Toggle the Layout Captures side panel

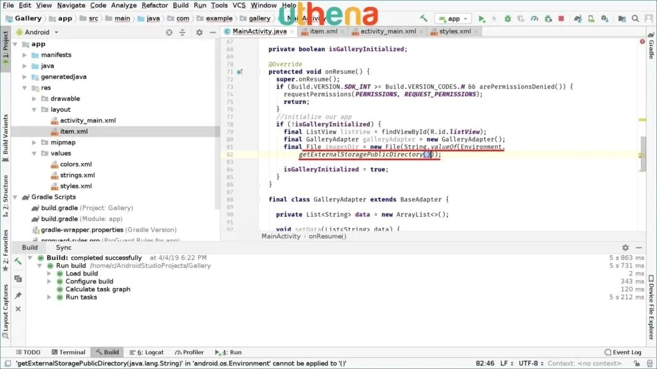pyautogui.click(x=6, y=311)
